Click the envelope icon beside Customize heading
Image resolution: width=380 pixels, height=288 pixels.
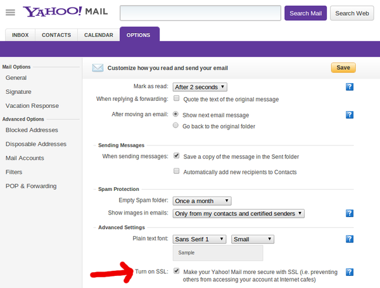(x=98, y=68)
